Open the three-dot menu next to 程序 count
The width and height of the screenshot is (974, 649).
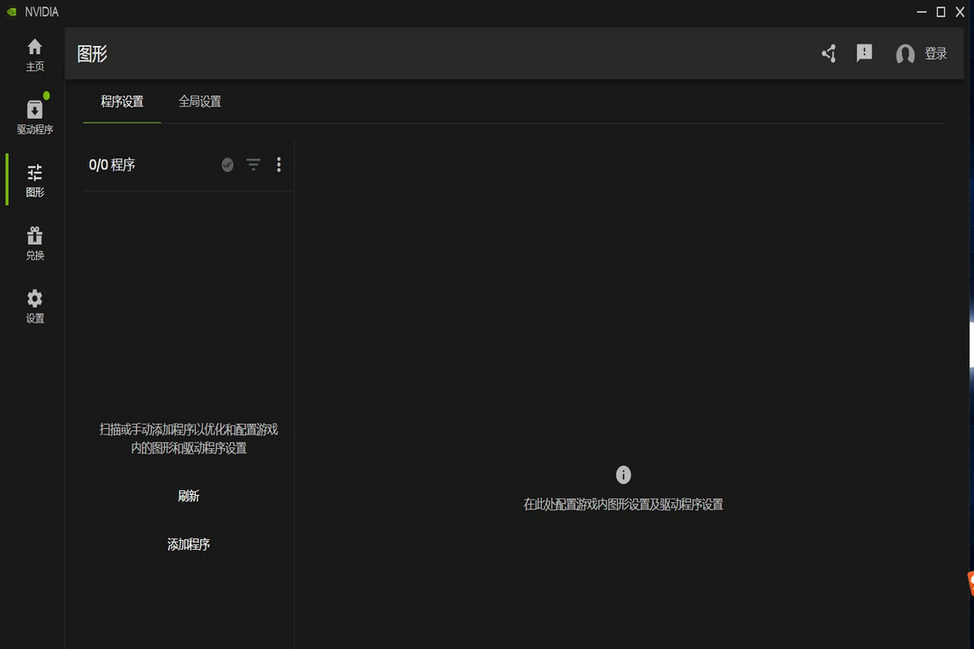coord(279,165)
